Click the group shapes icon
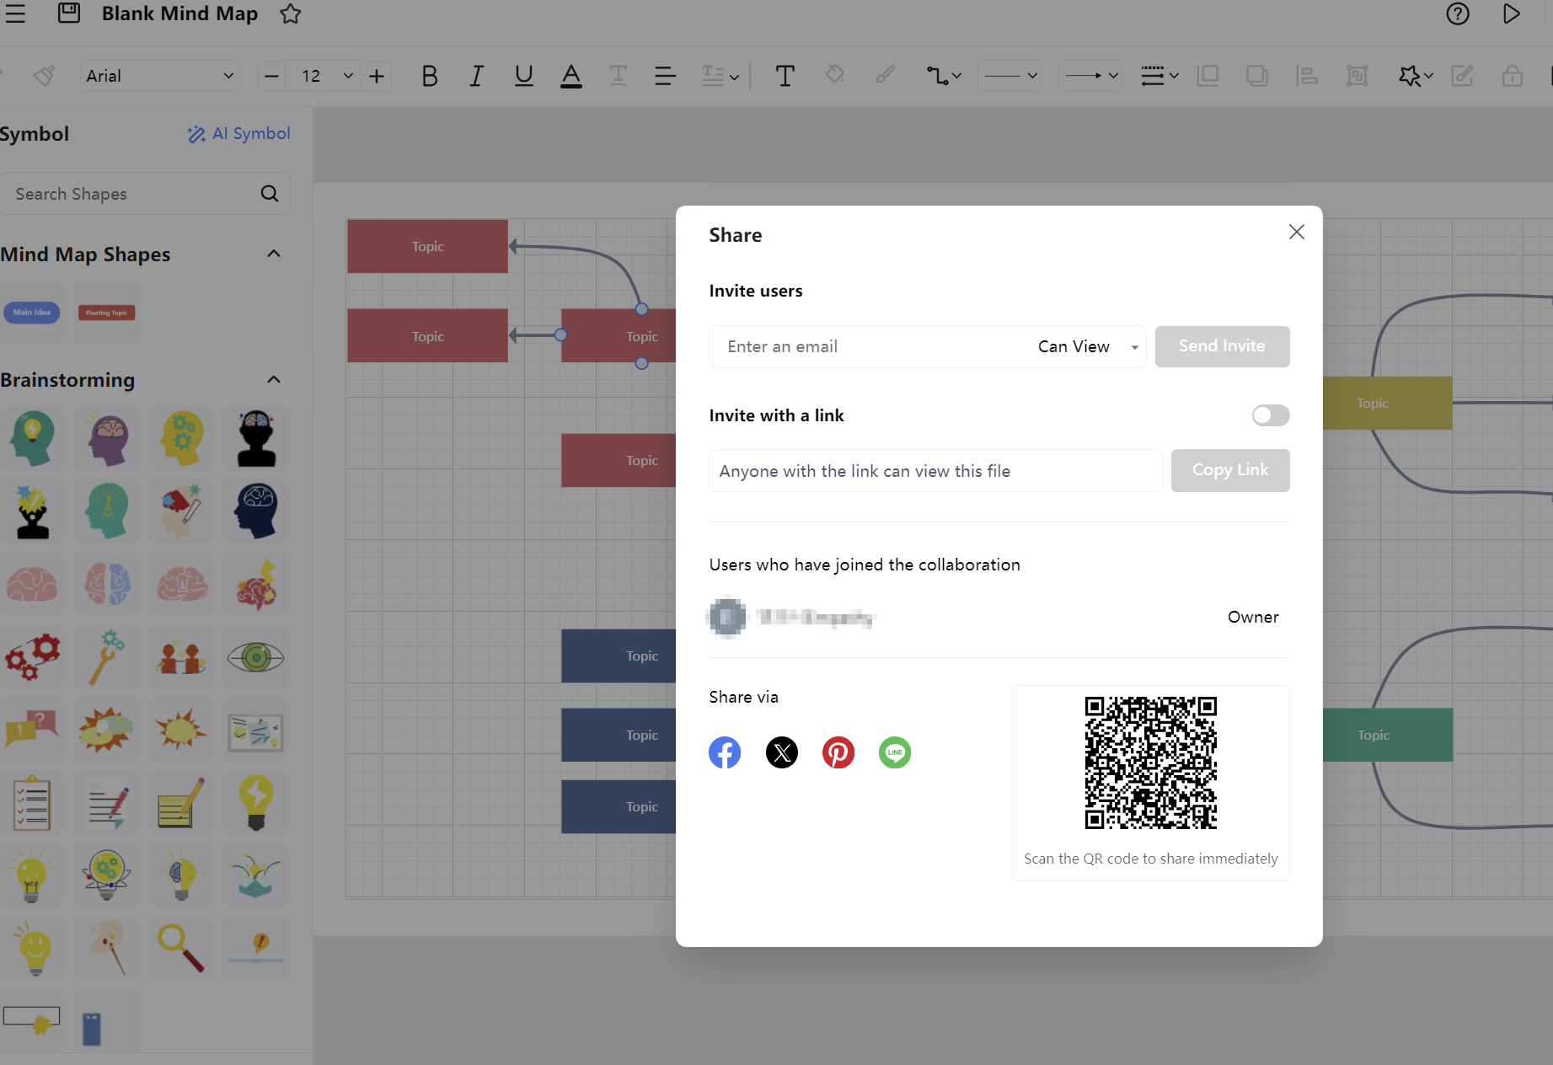 [x=1358, y=76]
